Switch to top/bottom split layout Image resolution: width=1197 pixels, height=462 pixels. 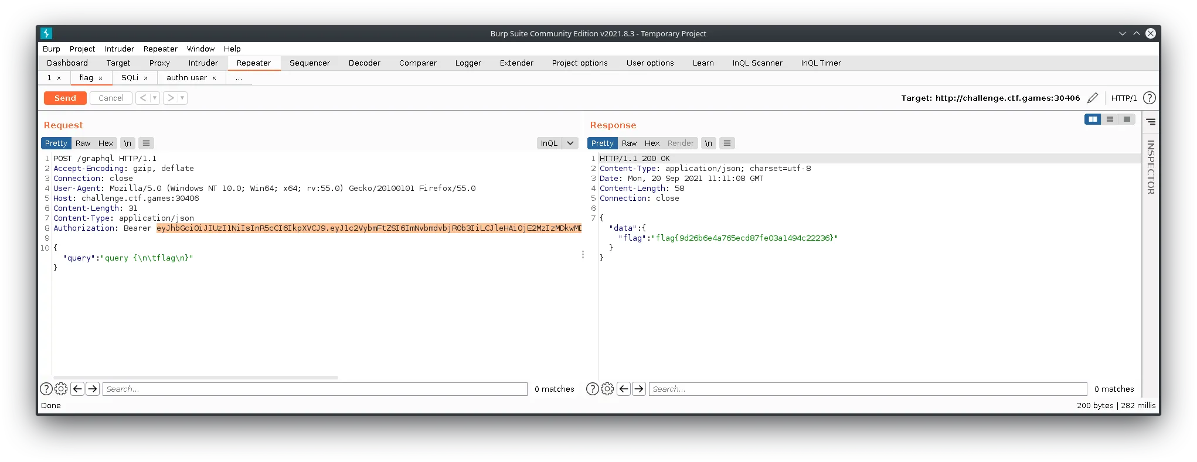coord(1110,119)
